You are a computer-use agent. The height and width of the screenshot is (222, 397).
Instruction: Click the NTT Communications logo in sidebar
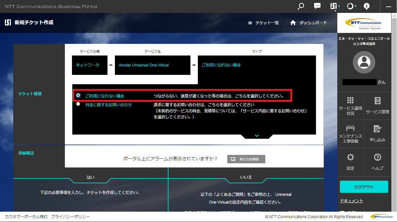pyautogui.click(x=363, y=24)
